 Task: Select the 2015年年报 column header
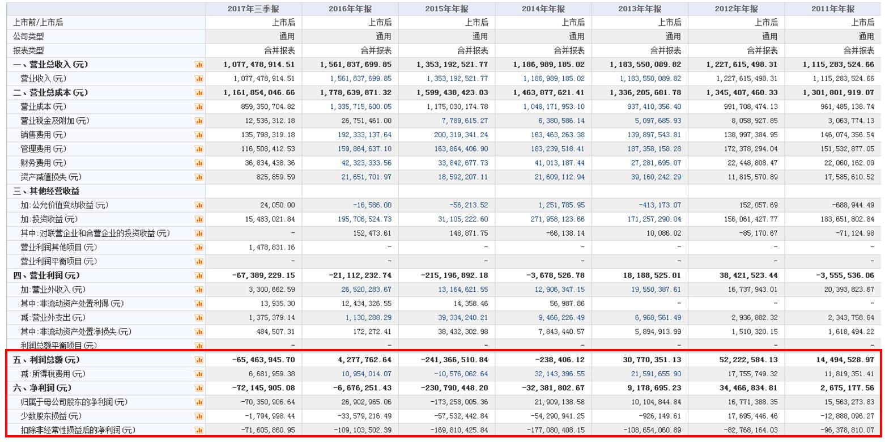click(x=446, y=9)
